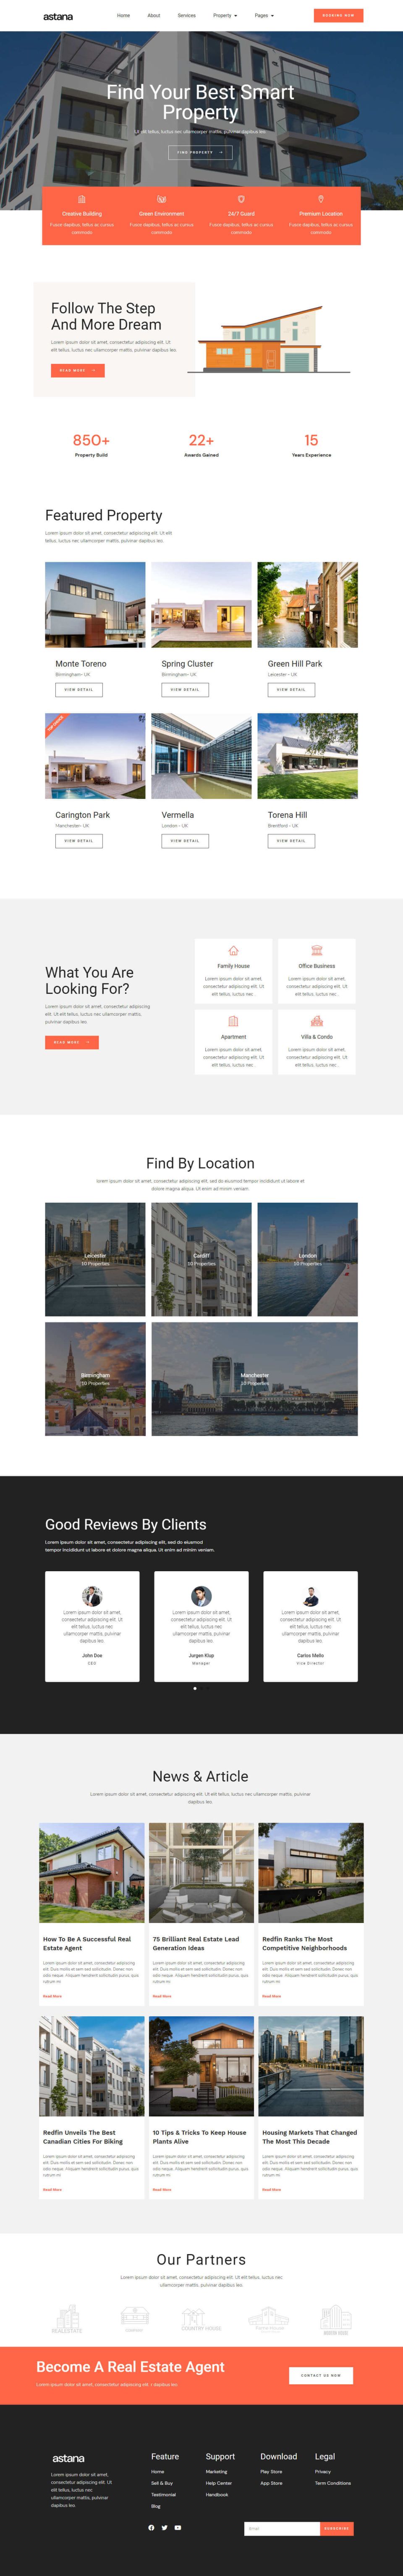Click the Apartment category icon
403x2576 pixels.
point(233,1021)
